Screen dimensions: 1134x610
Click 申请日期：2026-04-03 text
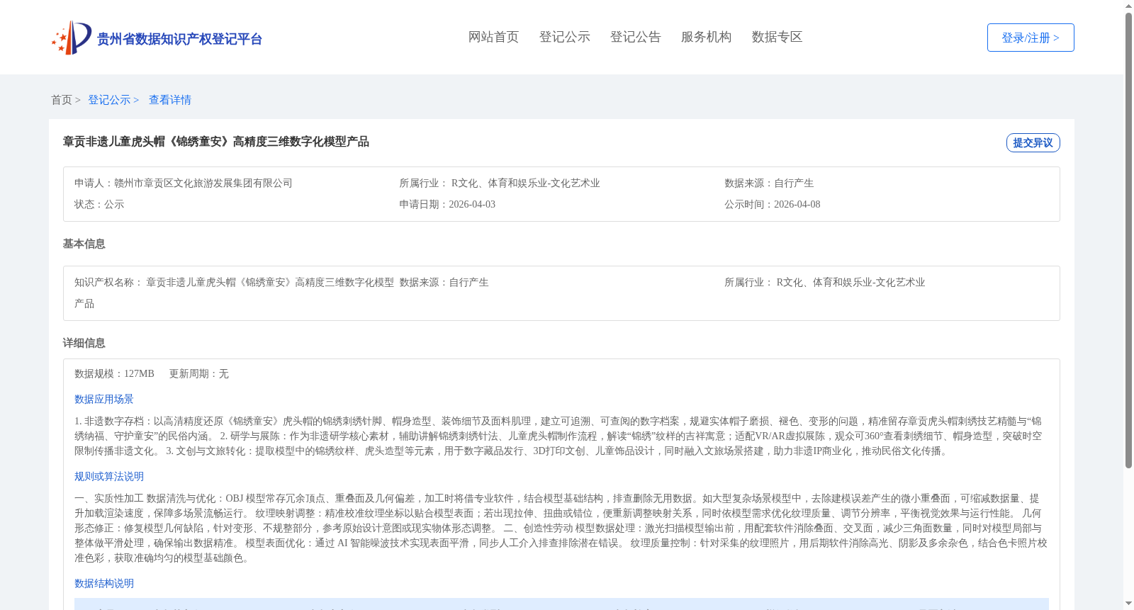pos(447,204)
